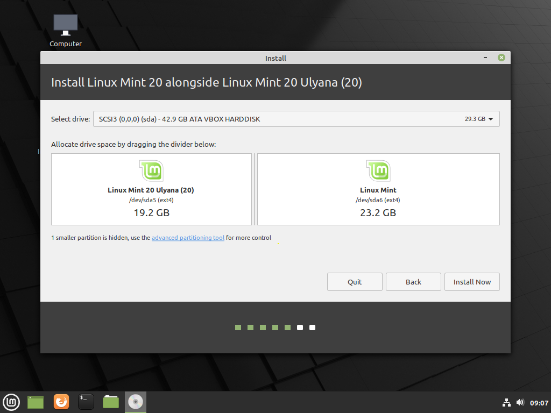551x413 pixels.
Task: Close the Install window
Action: [501, 58]
